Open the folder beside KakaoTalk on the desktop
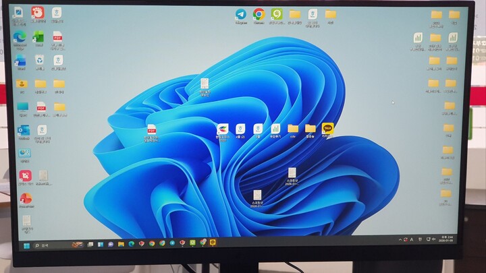Image resolution: width=486 pixels, height=273 pixels. pyautogui.click(x=310, y=129)
